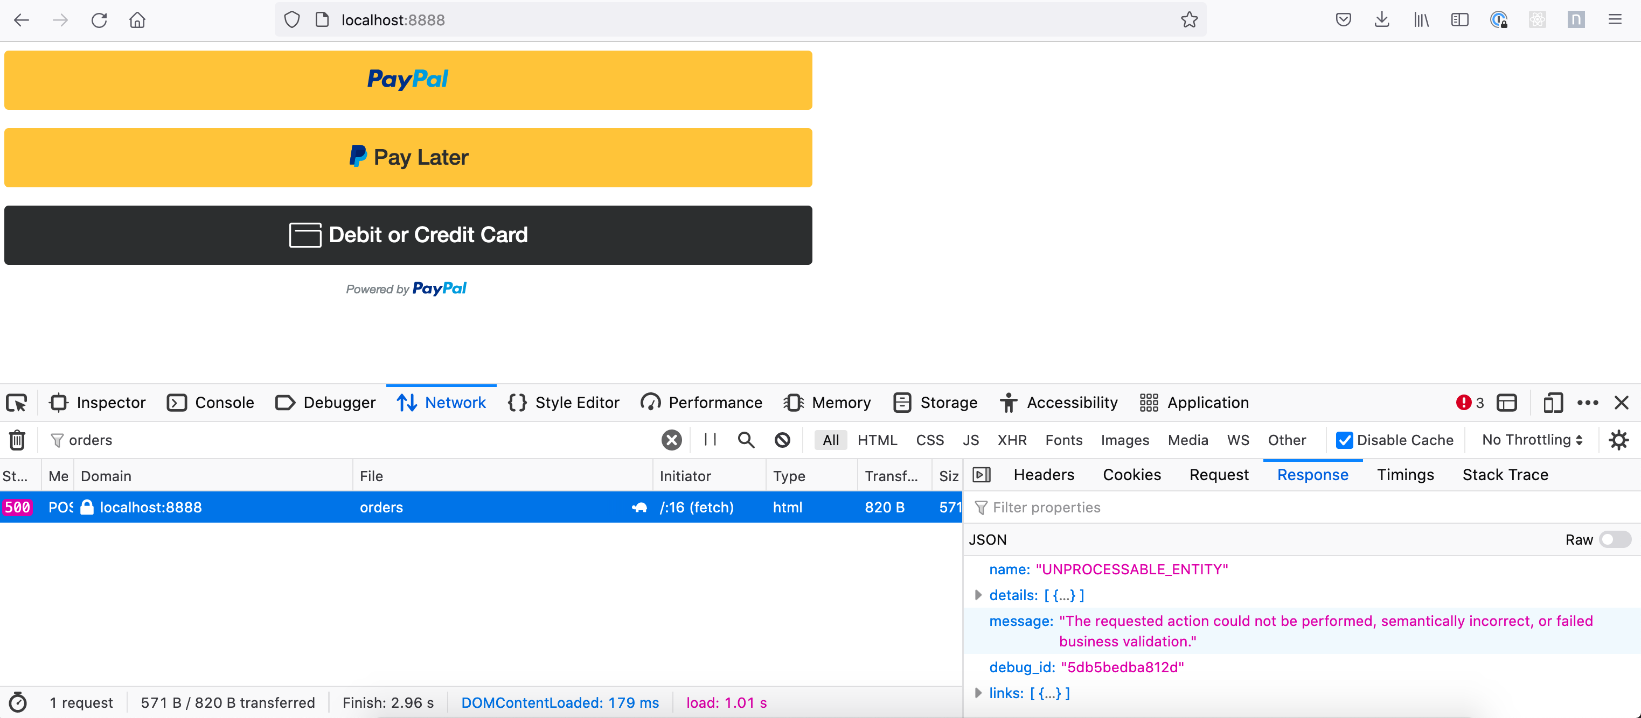Switch to the Inspector tab

[x=98, y=403]
